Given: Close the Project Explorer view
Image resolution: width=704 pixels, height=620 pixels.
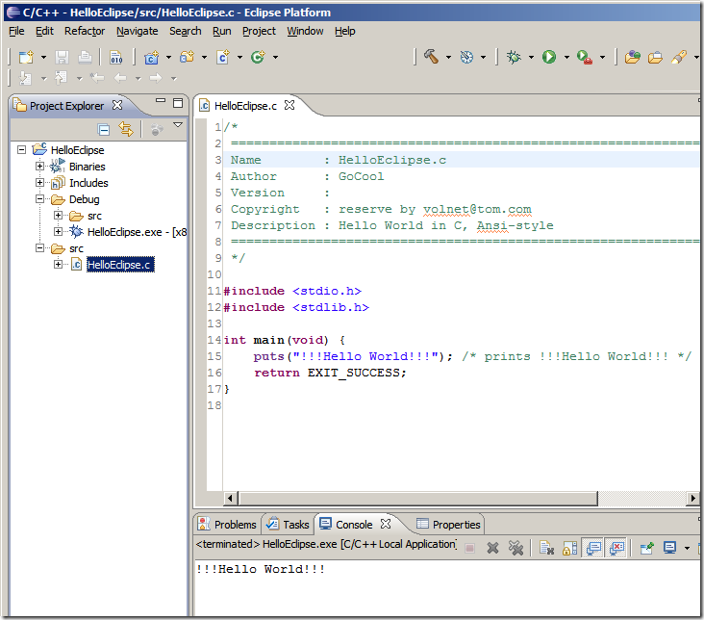Looking at the screenshot, I should pos(117,105).
